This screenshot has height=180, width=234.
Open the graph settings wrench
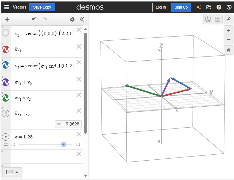click(x=228, y=19)
